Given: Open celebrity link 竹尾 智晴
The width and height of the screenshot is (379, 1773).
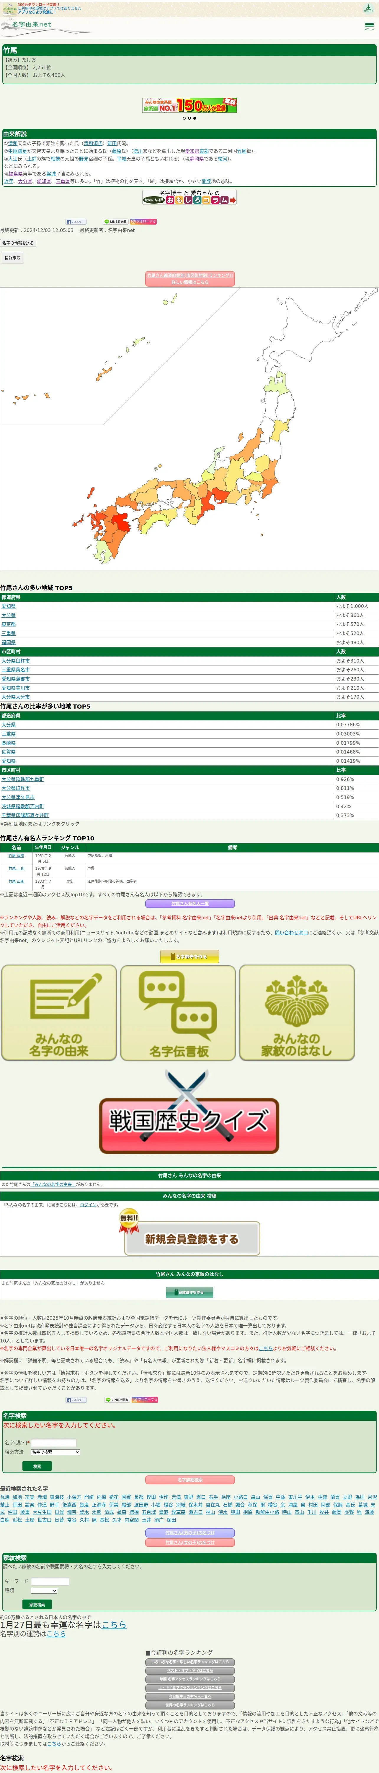Looking at the screenshot, I should (x=16, y=855).
